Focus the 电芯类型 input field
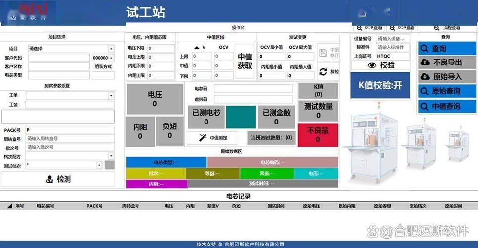 pos(59,75)
